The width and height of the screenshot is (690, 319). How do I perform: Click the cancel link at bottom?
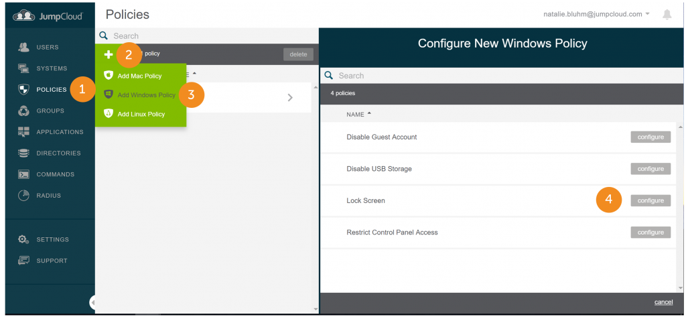663,302
